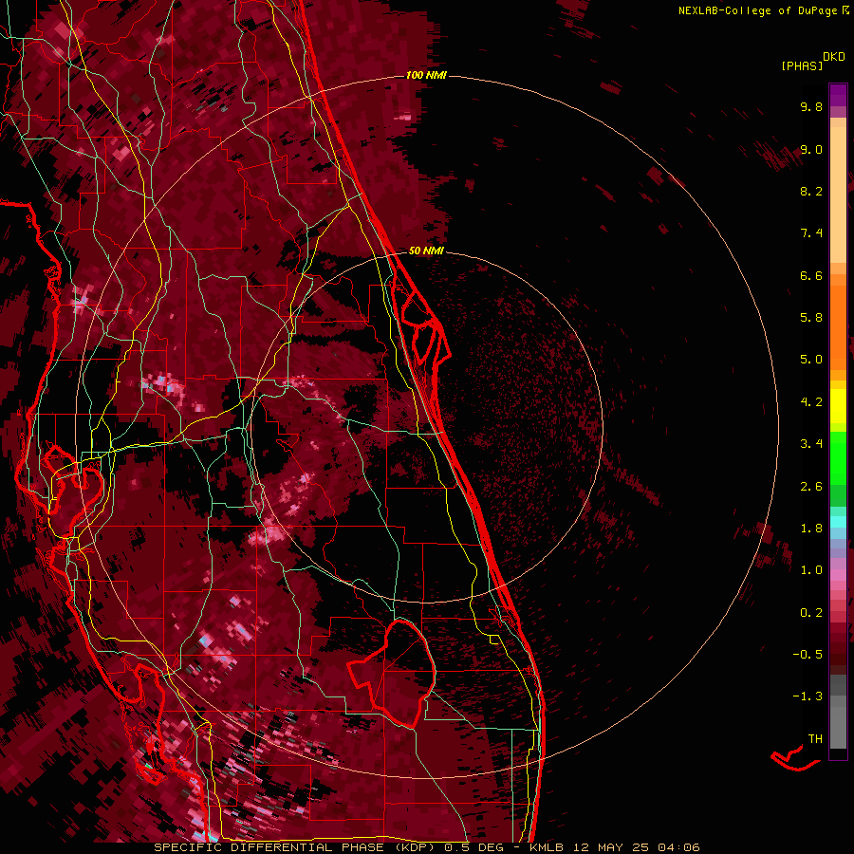Select the 1.0 scale value
The image size is (854, 854).
point(811,570)
